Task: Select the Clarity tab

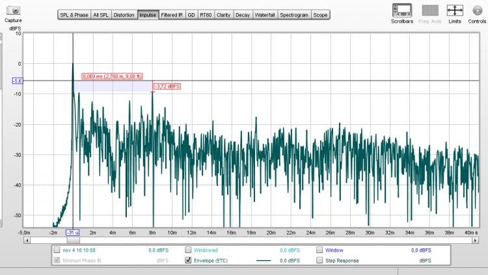Action: (x=223, y=15)
